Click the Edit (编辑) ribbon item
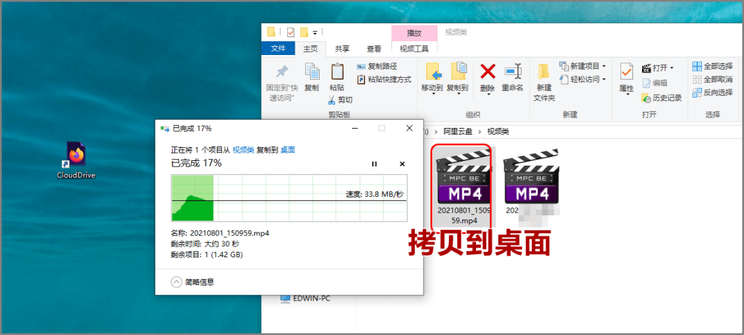Image resolution: width=744 pixels, height=335 pixels. click(x=654, y=83)
